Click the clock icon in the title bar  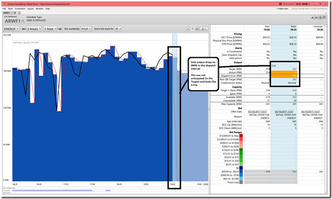pyautogui.click(x=280, y=4)
